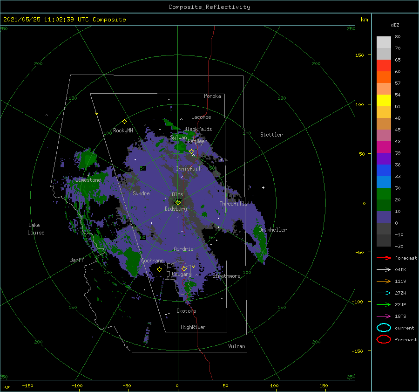The width and height of the screenshot is (419, 392).
Task: Click the Drumheller city label
Action: [x=273, y=230]
